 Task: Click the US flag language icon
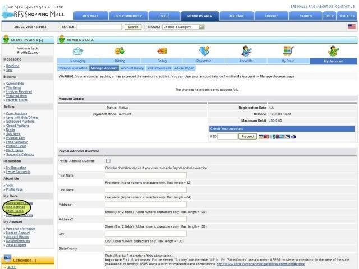(352, 26)
